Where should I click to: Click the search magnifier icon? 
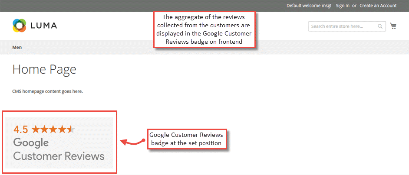click(380, 26)
